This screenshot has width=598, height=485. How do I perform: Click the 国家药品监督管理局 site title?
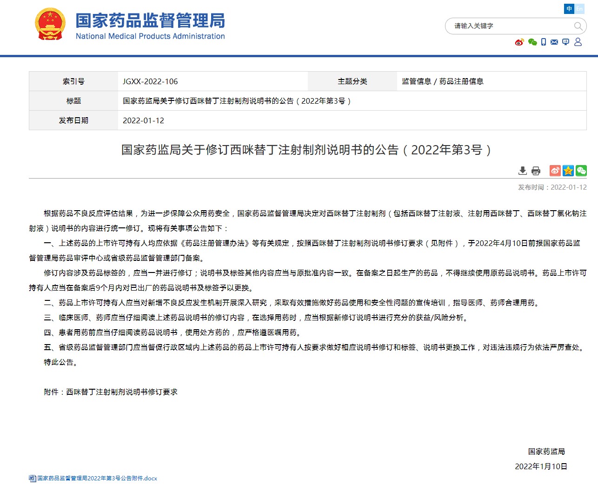(150, 21)
